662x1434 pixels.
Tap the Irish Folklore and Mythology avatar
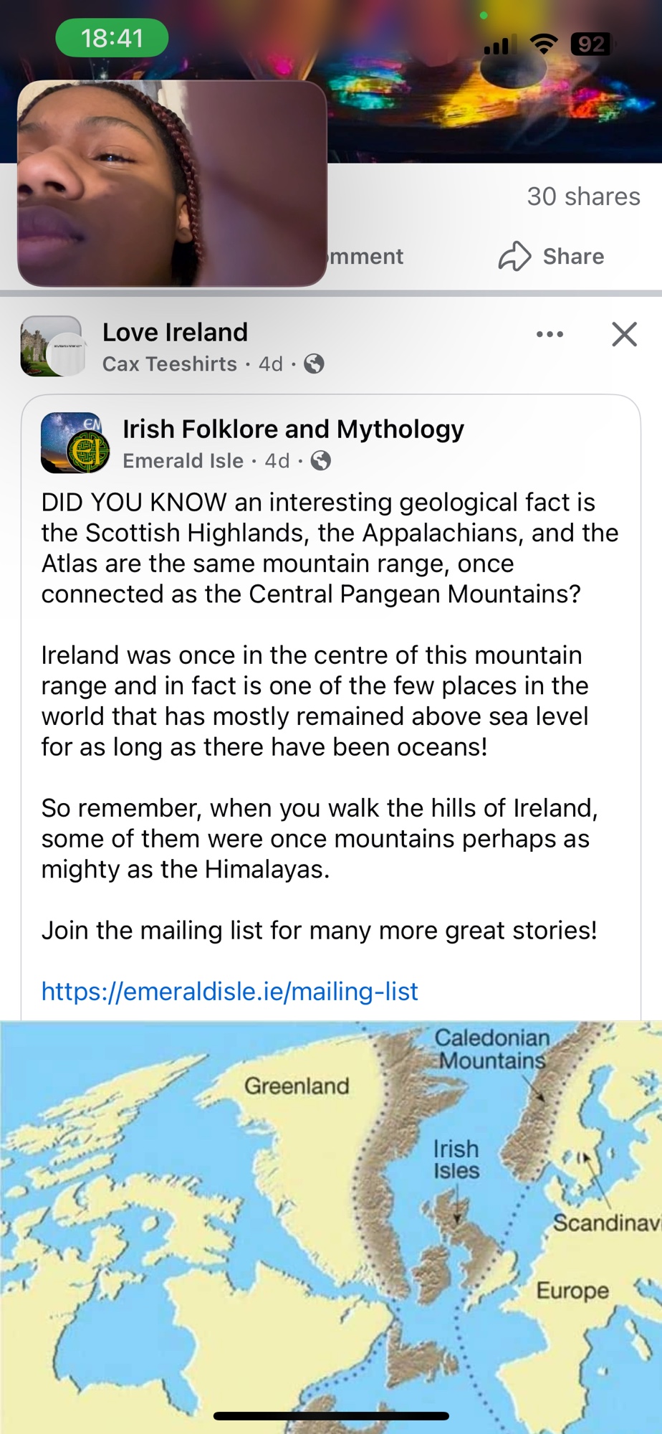tap(75, 443)
